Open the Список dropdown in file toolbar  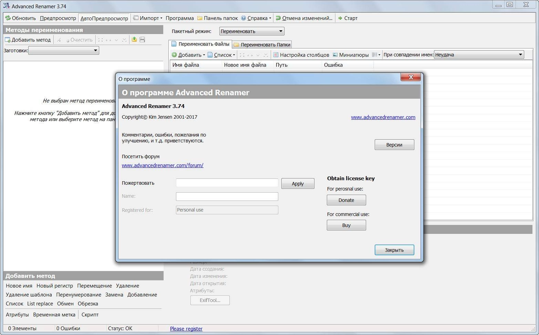click(x=221, y=55)
